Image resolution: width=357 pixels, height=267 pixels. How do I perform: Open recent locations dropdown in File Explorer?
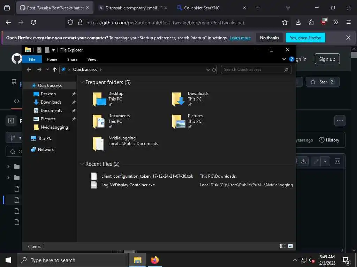pyautogui.click(x=47, y=70)
